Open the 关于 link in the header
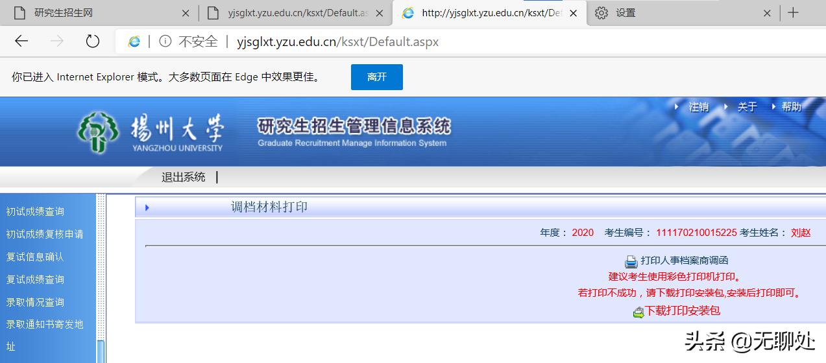 (747, 107)
